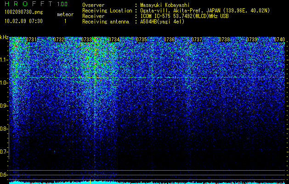This screenshot has width=289, height=184.
Task: Click the date 10.02.09 07:30
Action: (23, 21)
